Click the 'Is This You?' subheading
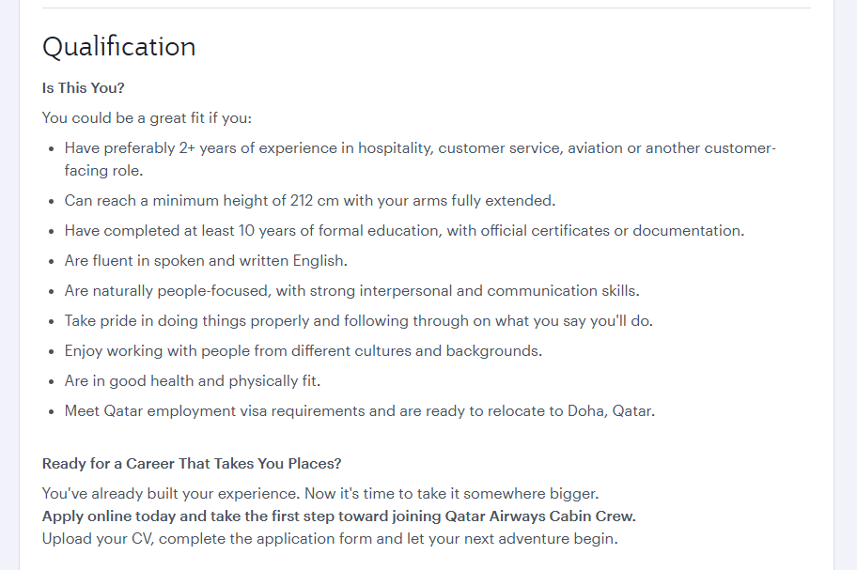The image size is (857, 570). click(83, 88)
